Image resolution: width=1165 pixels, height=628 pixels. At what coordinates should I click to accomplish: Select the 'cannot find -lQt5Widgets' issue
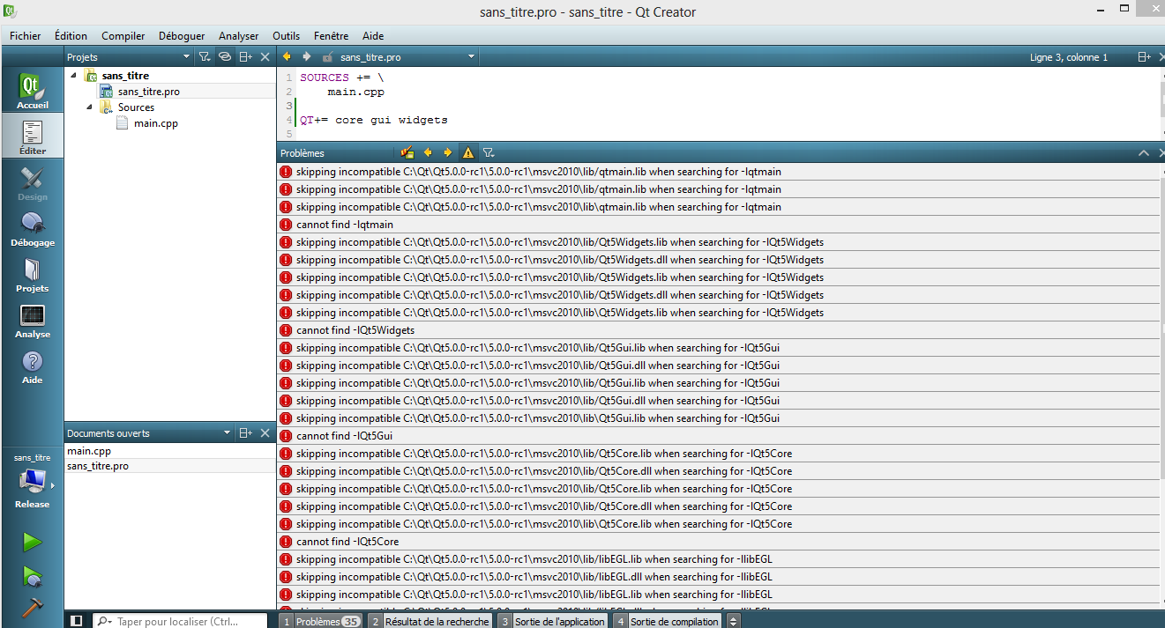tap(718, 330)
